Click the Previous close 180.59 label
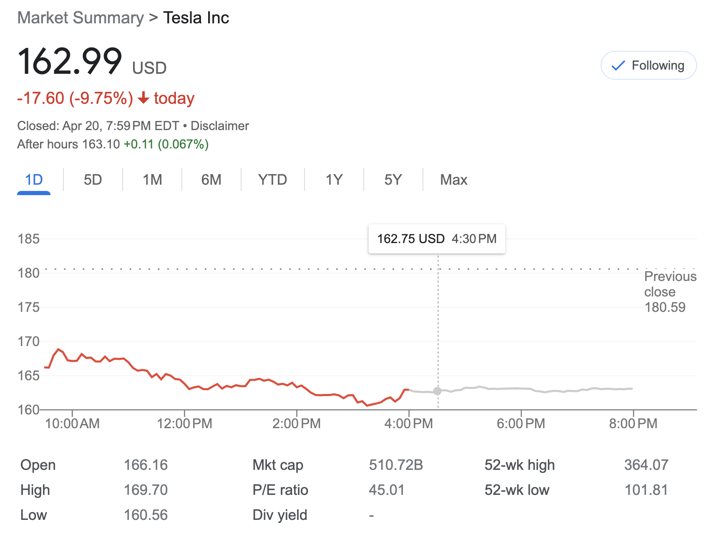717x537 pixels. pos(670,292)
